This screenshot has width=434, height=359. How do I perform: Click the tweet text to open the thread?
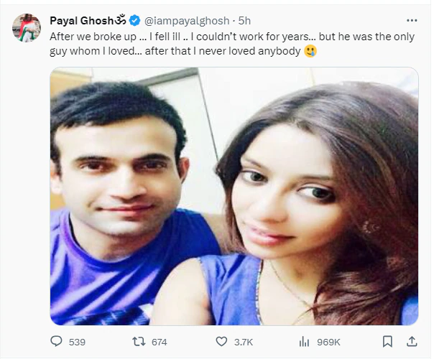point(232,44)
